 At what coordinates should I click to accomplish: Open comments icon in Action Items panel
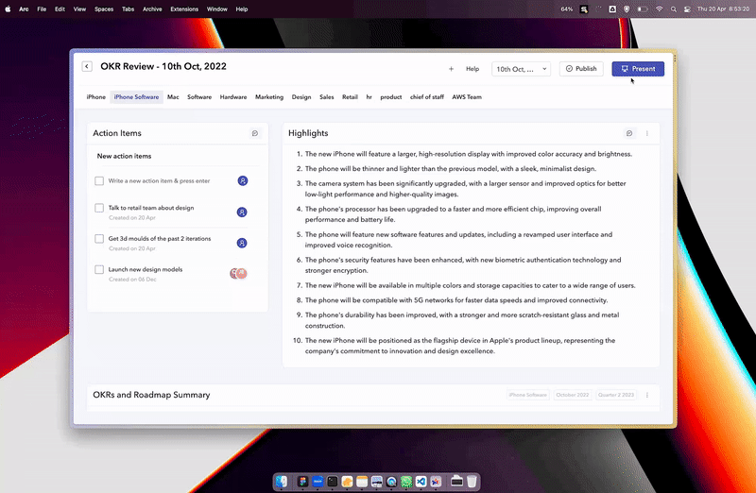pyautogui.click(x=255, y=133)
